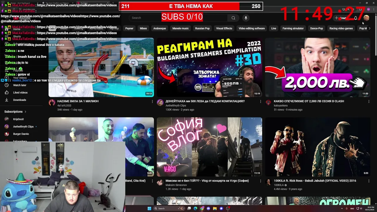
Task: Play София Влог thumbnail
Action: 209,147
